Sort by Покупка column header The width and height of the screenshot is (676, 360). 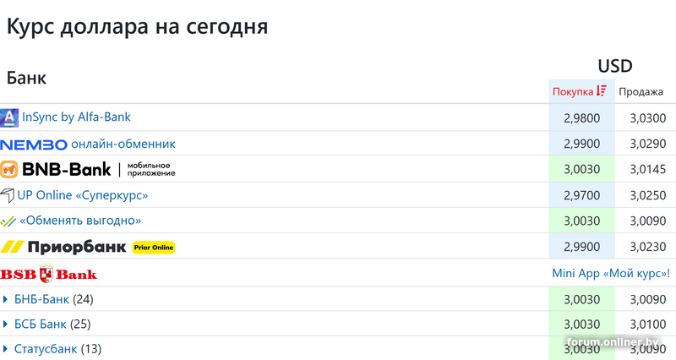[573, 91]
